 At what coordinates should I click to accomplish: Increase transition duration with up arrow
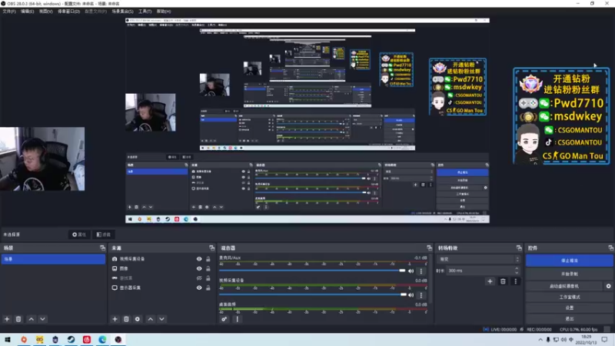coord(517,268)
